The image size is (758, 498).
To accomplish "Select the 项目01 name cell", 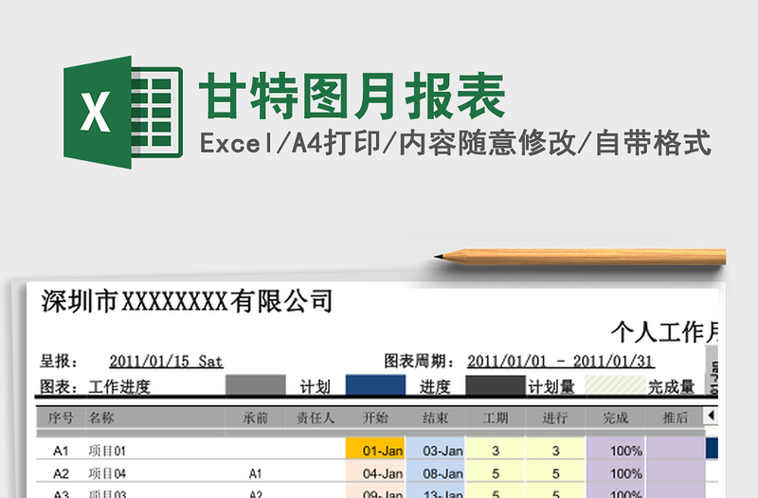I will point(155,451).
